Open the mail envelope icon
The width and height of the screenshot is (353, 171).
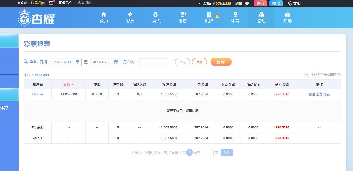click(51, 3)
